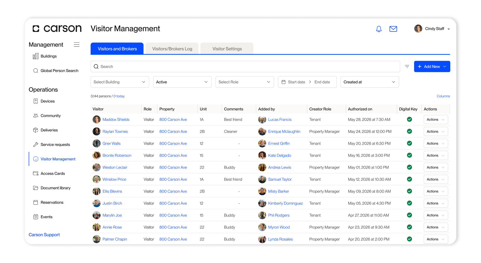Click the Authorized on column header
Screen dimensions: 481x263
click(x=360, y=109)
